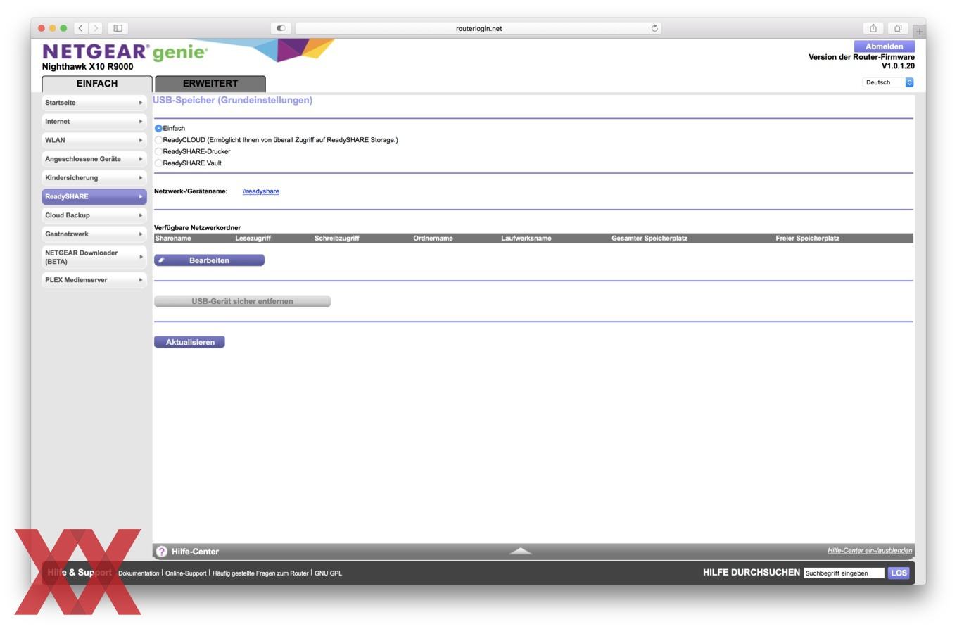This screenshot has width=957, height=629.
Task: Select the ReadyCLOUD radio option
Action: 158,140
